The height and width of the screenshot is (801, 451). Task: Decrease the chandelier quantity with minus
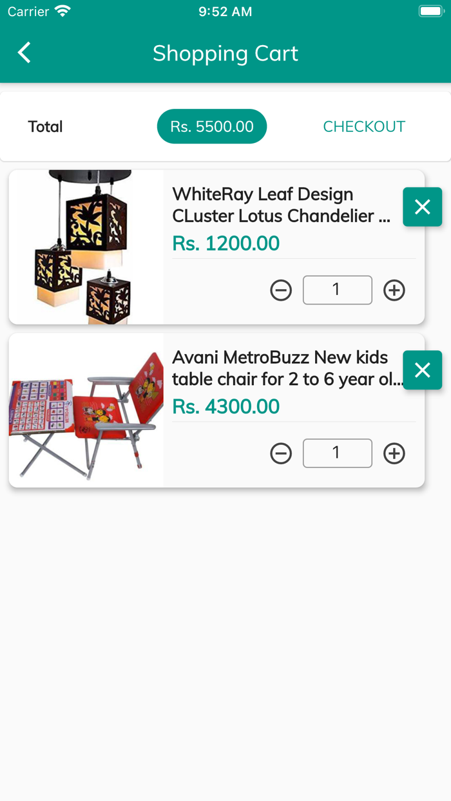[281, 290]
